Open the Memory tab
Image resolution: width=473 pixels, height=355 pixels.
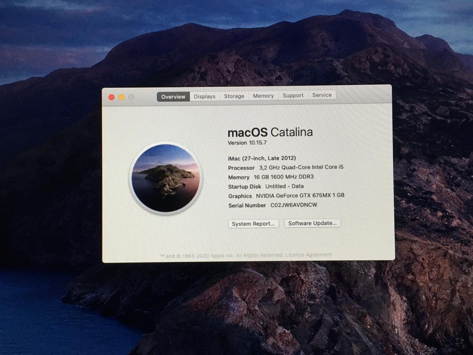tap(263, 96)
